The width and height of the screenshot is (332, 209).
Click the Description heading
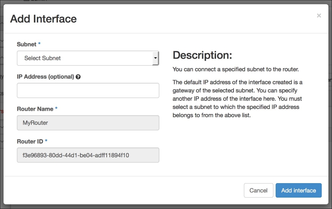point(203,55)
